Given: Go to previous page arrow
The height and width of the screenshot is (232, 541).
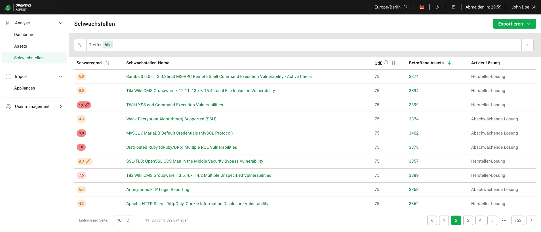Looking at the screenshot, I should click(x=432, y=220).
